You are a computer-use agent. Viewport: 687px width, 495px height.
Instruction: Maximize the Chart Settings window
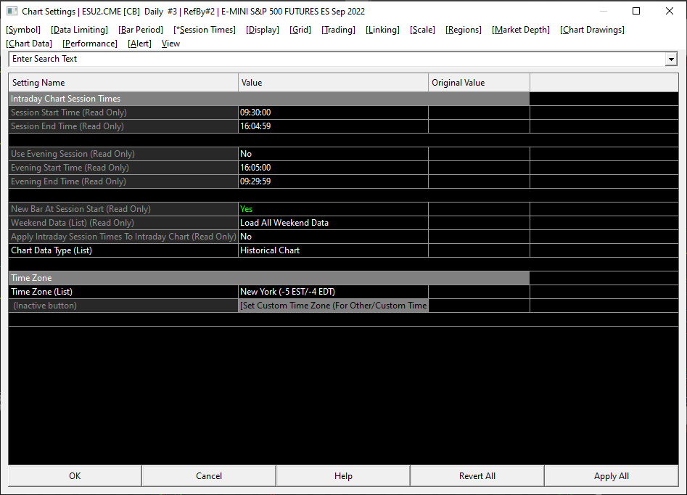click(x=636, y=11)
